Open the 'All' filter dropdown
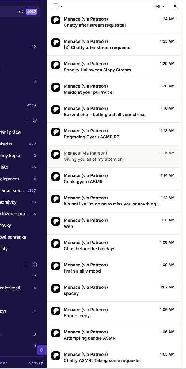 160,6
